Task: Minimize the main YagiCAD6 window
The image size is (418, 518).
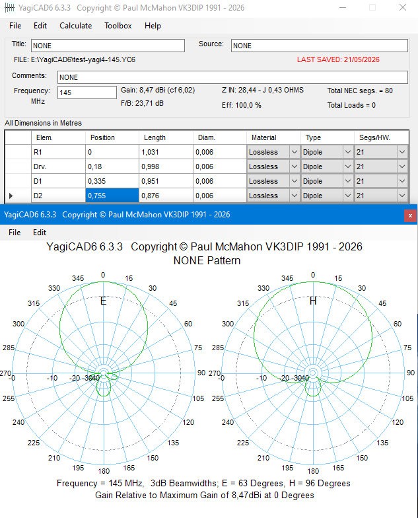Action: (x=343, y=8)
